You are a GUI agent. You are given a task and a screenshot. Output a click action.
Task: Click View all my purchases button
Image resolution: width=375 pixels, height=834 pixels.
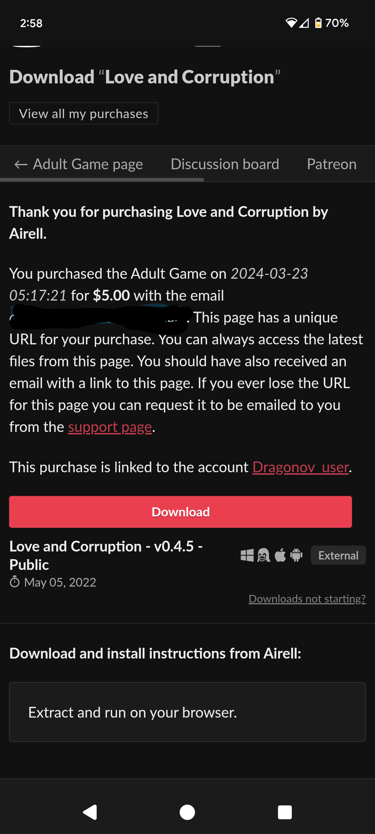[84, 114]
